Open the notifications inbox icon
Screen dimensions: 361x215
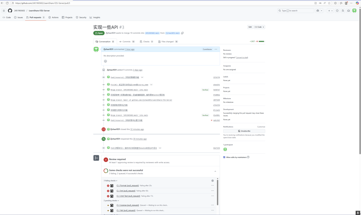[349, 11]
